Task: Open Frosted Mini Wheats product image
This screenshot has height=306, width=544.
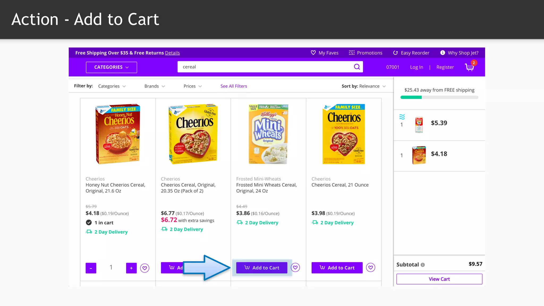Action: click(x=268, y=134)
